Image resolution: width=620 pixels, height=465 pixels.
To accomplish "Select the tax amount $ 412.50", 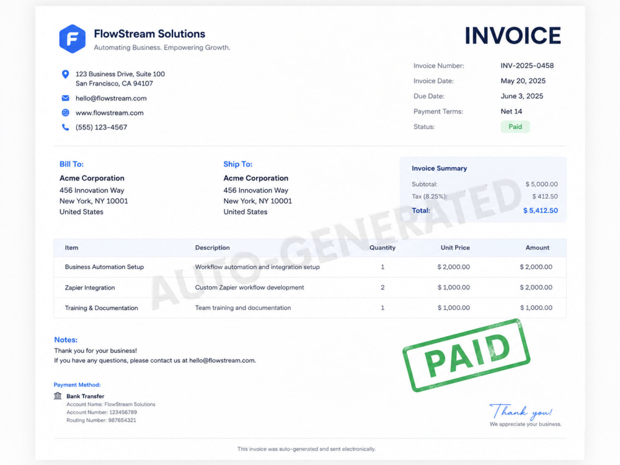I will click(x=545, y=196).
